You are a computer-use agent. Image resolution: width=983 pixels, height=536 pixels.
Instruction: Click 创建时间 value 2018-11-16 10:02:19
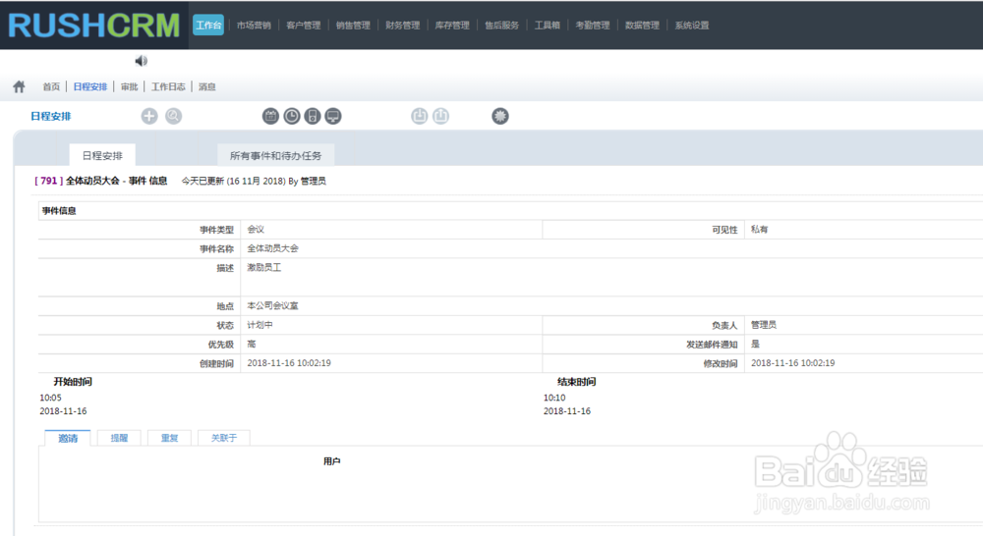pos(289,362)
